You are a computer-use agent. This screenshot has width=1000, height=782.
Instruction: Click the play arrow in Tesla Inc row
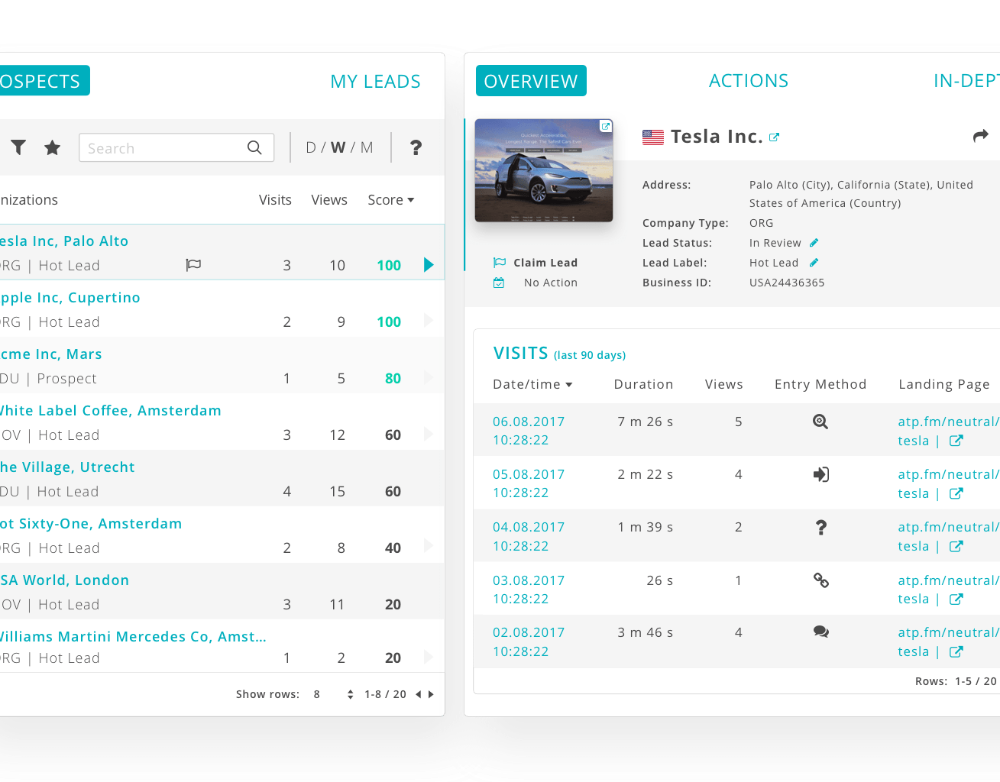[429, 265]
